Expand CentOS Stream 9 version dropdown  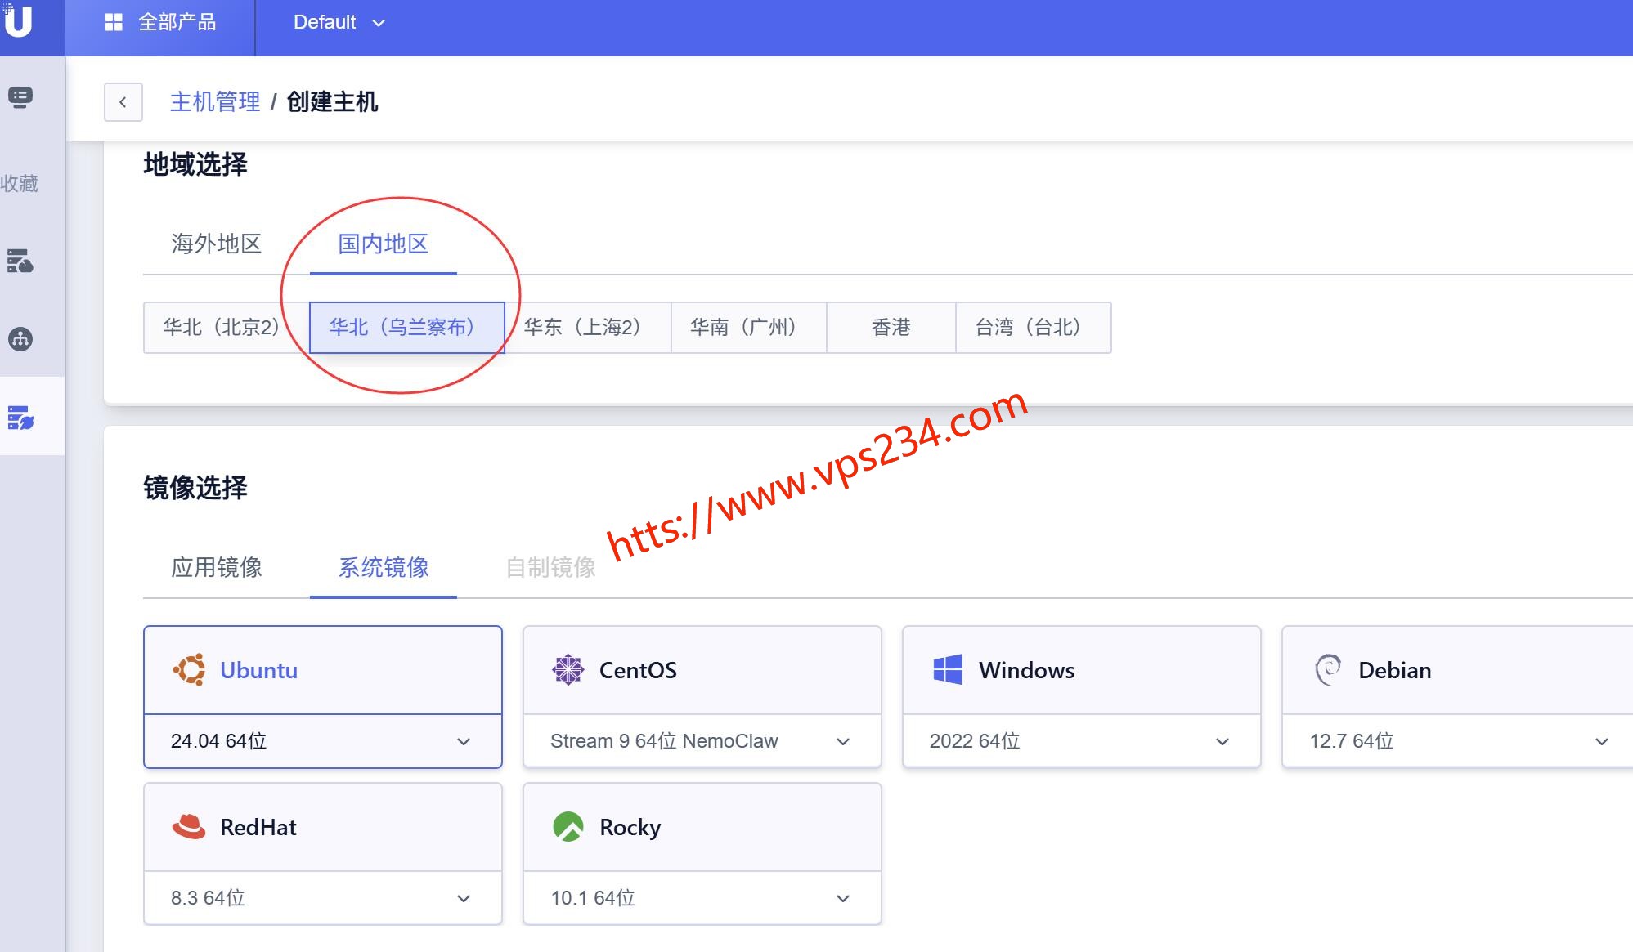(702, 741)
